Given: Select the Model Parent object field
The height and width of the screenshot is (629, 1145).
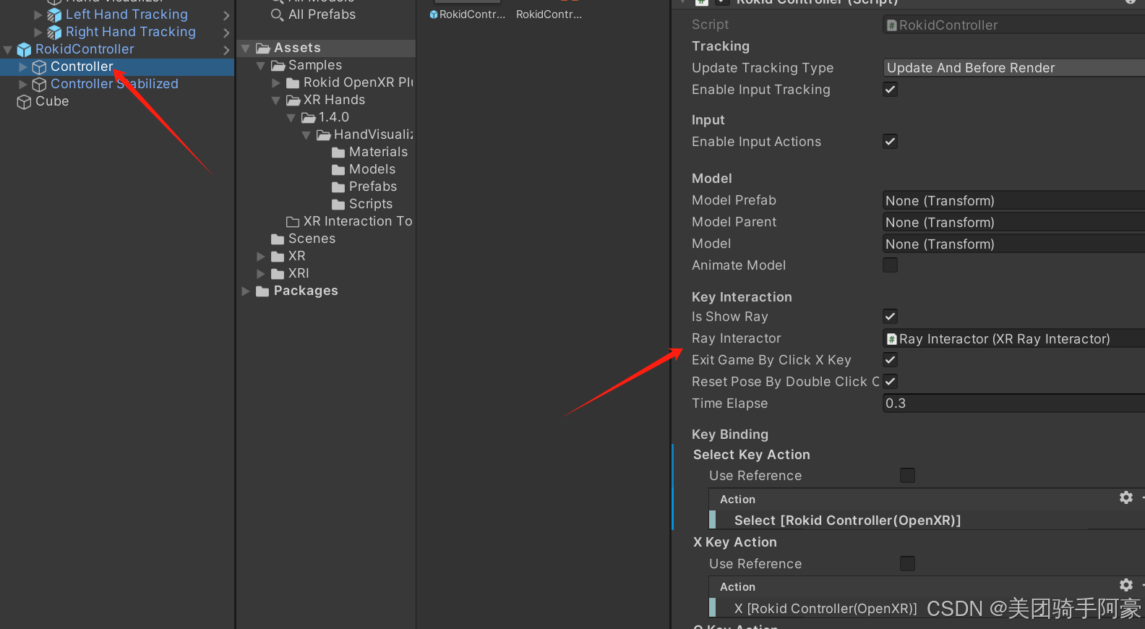Looking at the screenshot, I should pos(1013,222).
